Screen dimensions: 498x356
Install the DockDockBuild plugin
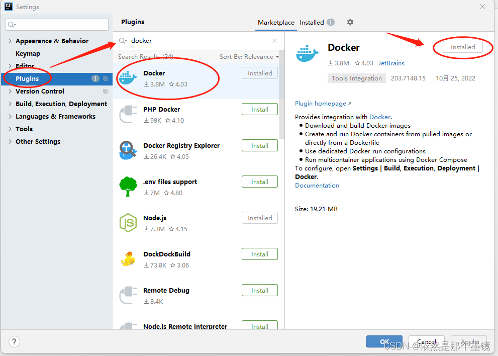pyautogui.click(x=260, y=254)
